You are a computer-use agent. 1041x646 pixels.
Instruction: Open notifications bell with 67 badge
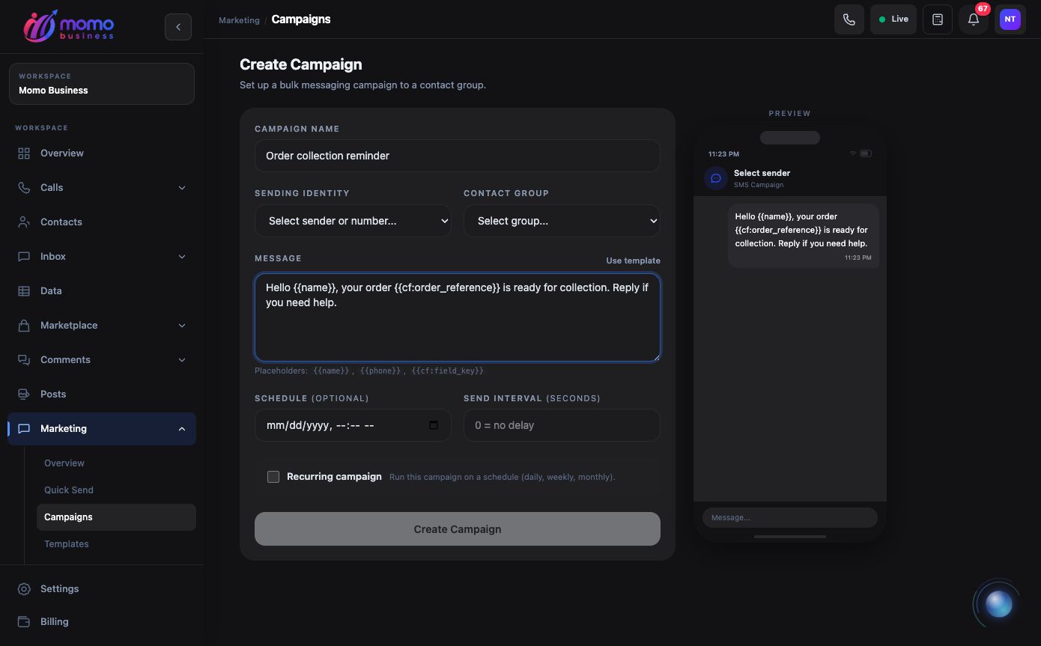click(974, 19)
